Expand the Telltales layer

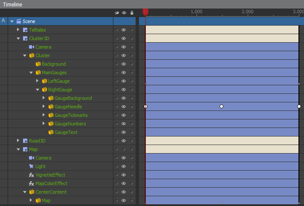tap(18, 30)
